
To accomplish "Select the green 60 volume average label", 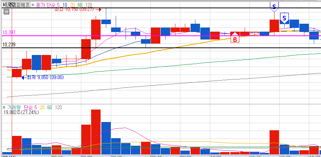I will click(x=50, y=107).
